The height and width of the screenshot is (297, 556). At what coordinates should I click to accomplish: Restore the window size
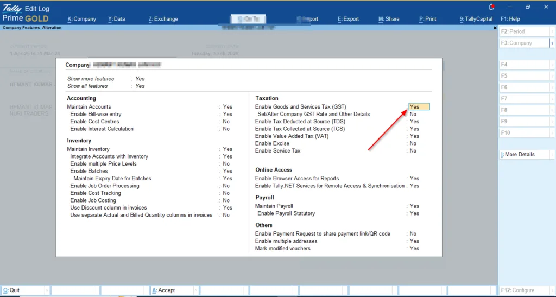[x=528, y=7]
